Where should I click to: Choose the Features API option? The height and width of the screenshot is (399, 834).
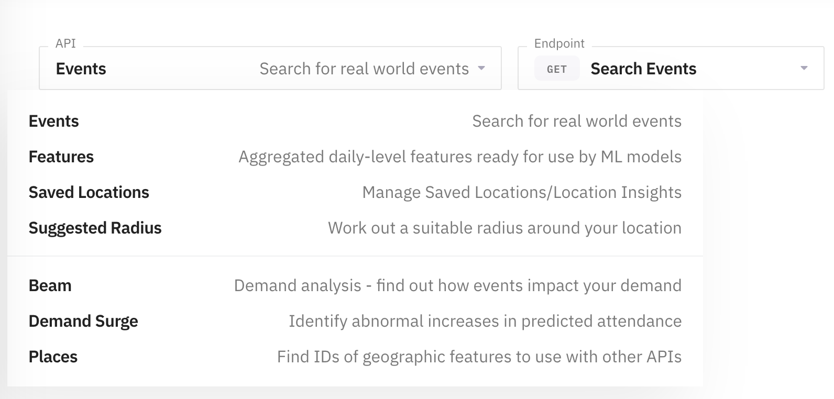(x=355, y=157)
